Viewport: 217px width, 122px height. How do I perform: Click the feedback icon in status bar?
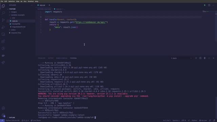(210, 121)
